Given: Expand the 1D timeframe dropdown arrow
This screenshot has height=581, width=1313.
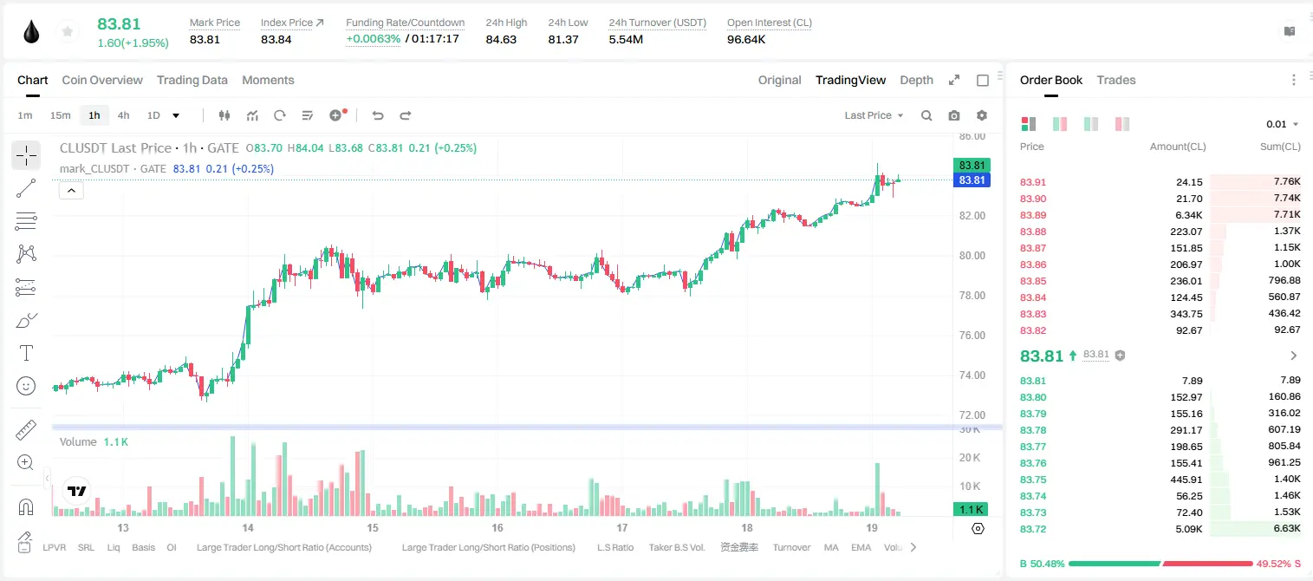Looking at the screenshot, I should click(x=176, y=115).
